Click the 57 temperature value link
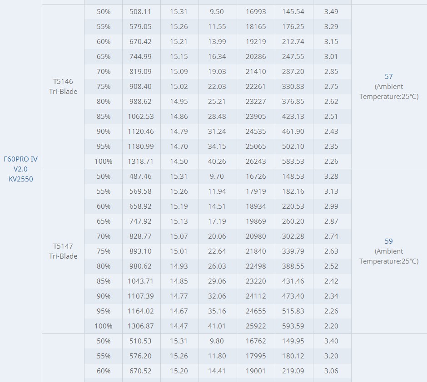The width and height of the screenshot is (427, 382). click(x=388, y=76)
